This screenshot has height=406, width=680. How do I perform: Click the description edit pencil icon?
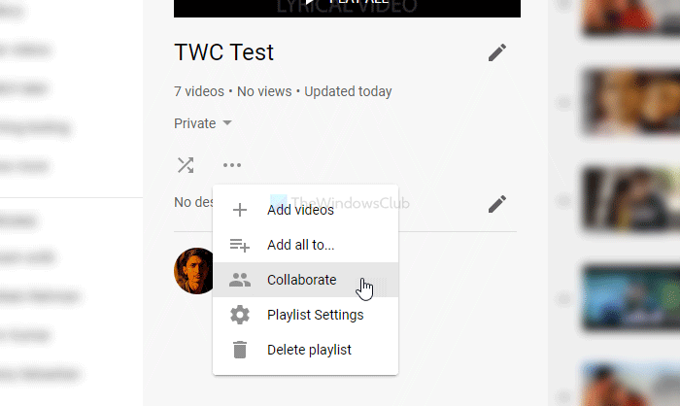tap(497, 203)
